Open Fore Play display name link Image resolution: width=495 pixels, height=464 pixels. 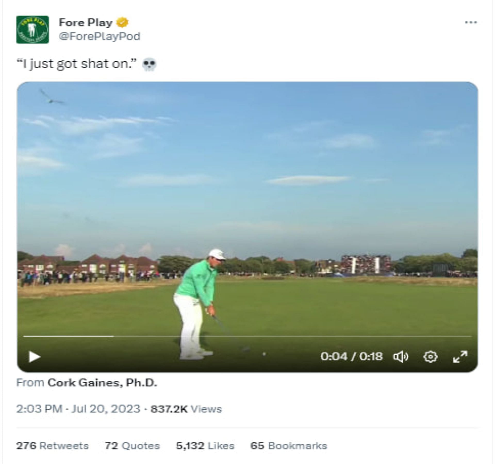coord(86,23)
